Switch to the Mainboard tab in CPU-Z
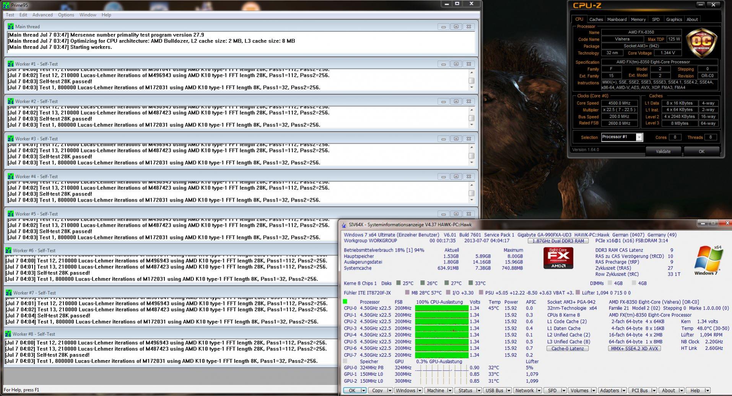The height and width of the screenshot is (396, 732). (x=617, y=19)
